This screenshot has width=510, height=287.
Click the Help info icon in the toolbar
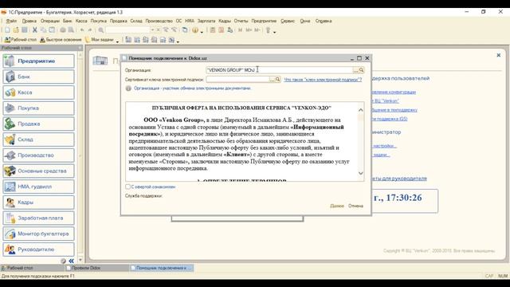tap(194, 30)
